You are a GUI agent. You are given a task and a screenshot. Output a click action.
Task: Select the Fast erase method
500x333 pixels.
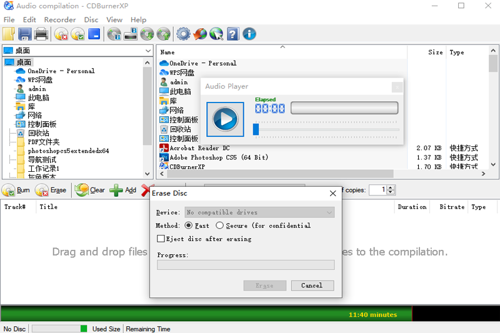click(189, 226)
